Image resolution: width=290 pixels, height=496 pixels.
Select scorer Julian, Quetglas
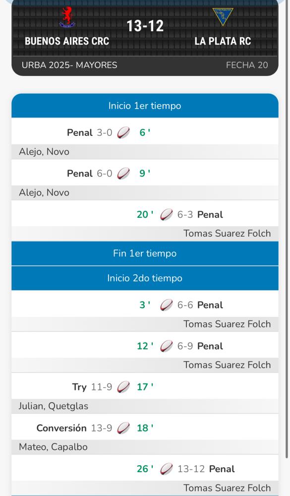tap(54, 406)
